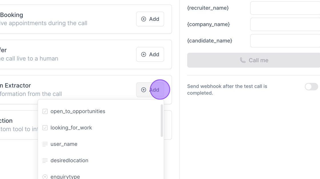
Task: Choose desiredlocation in the extractor dropdown
Action: (x=69, y=160)
